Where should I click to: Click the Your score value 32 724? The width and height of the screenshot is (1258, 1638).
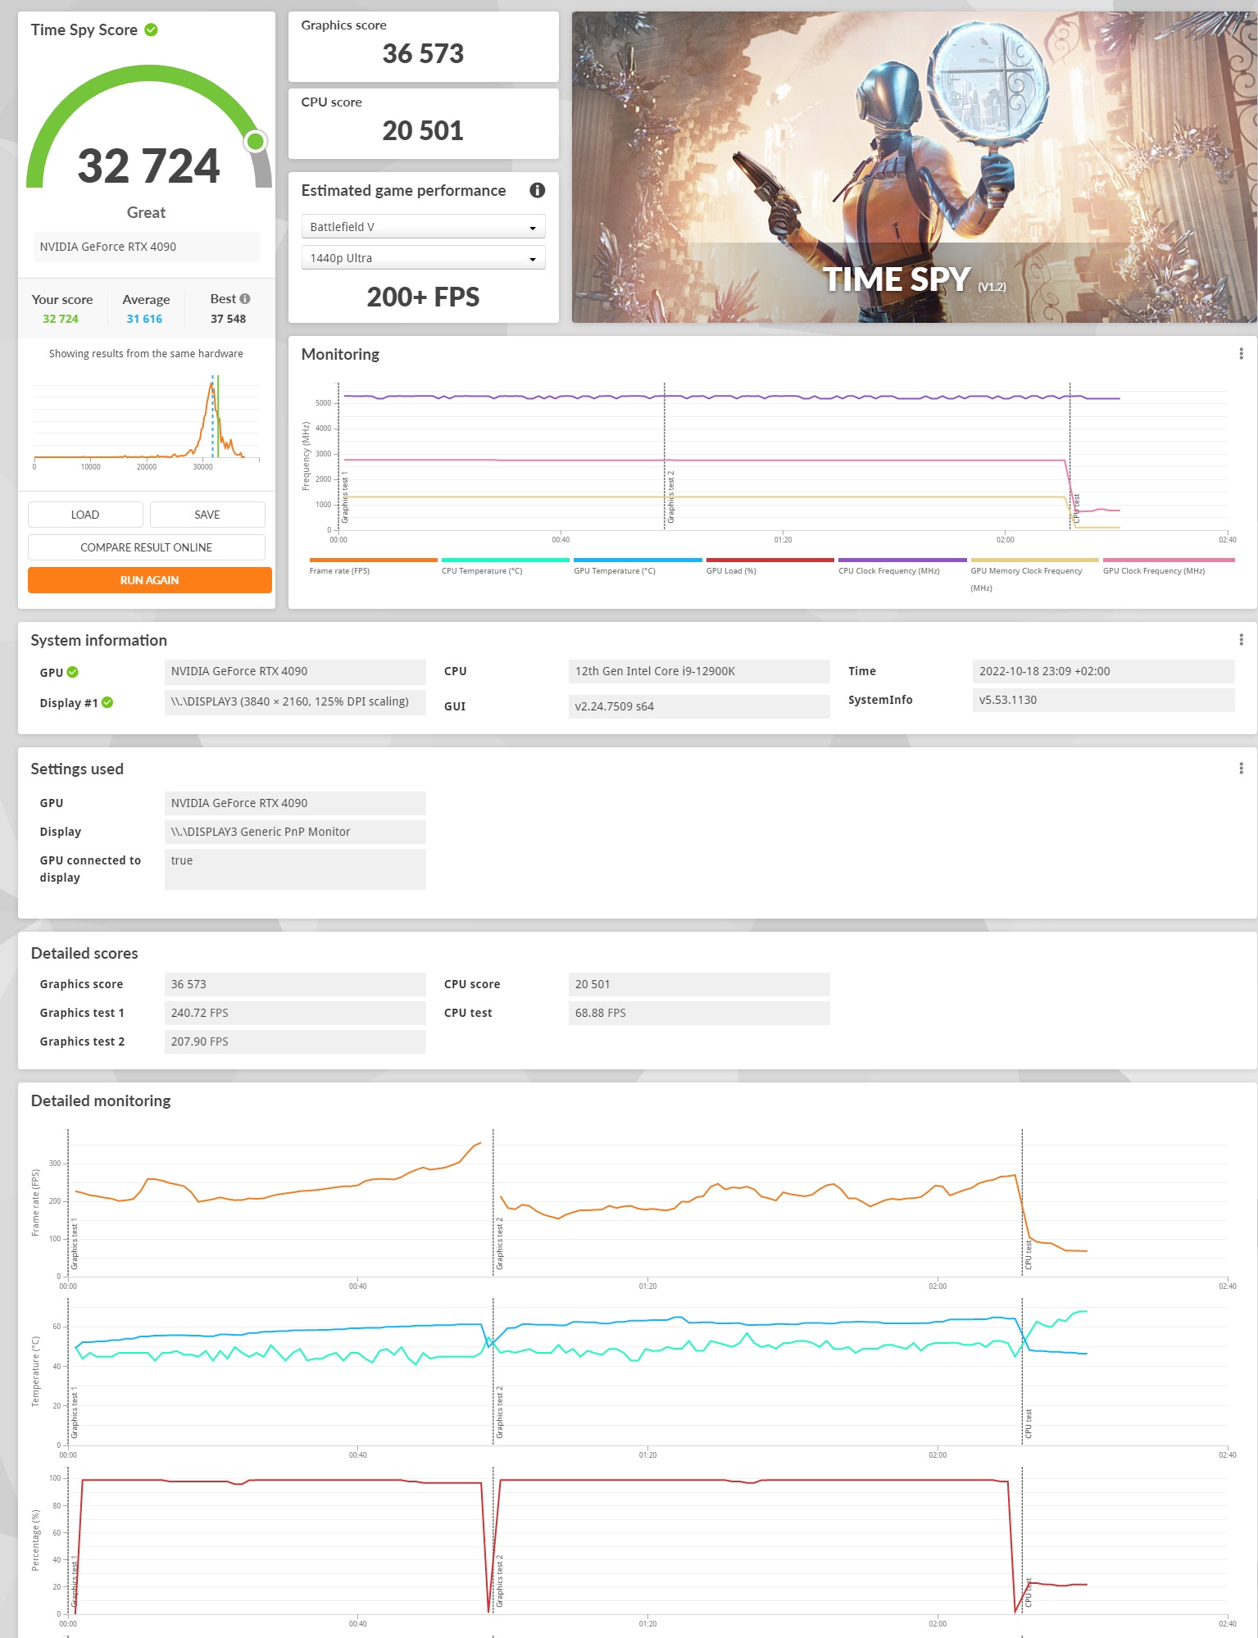pyautogui.click(x=61, y=319)
